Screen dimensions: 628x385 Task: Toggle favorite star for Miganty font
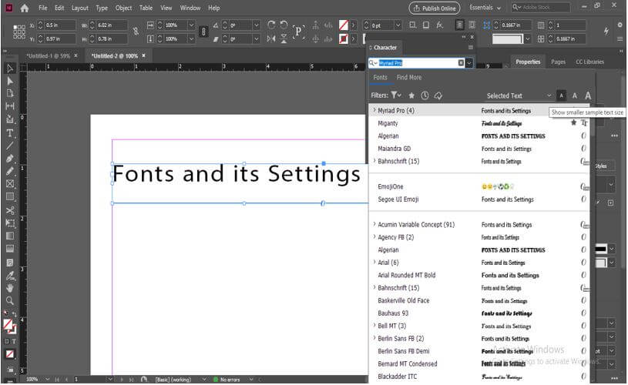573,122
